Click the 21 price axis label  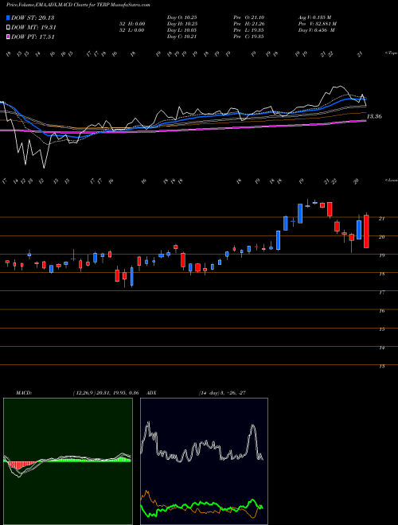tap(381, 219)
